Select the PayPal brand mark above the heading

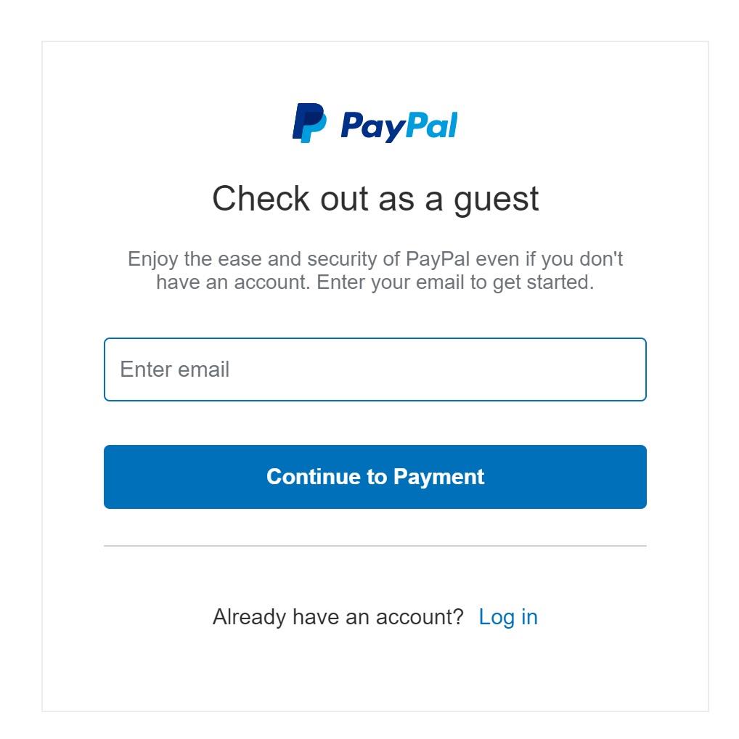click(x=375, y=122)
